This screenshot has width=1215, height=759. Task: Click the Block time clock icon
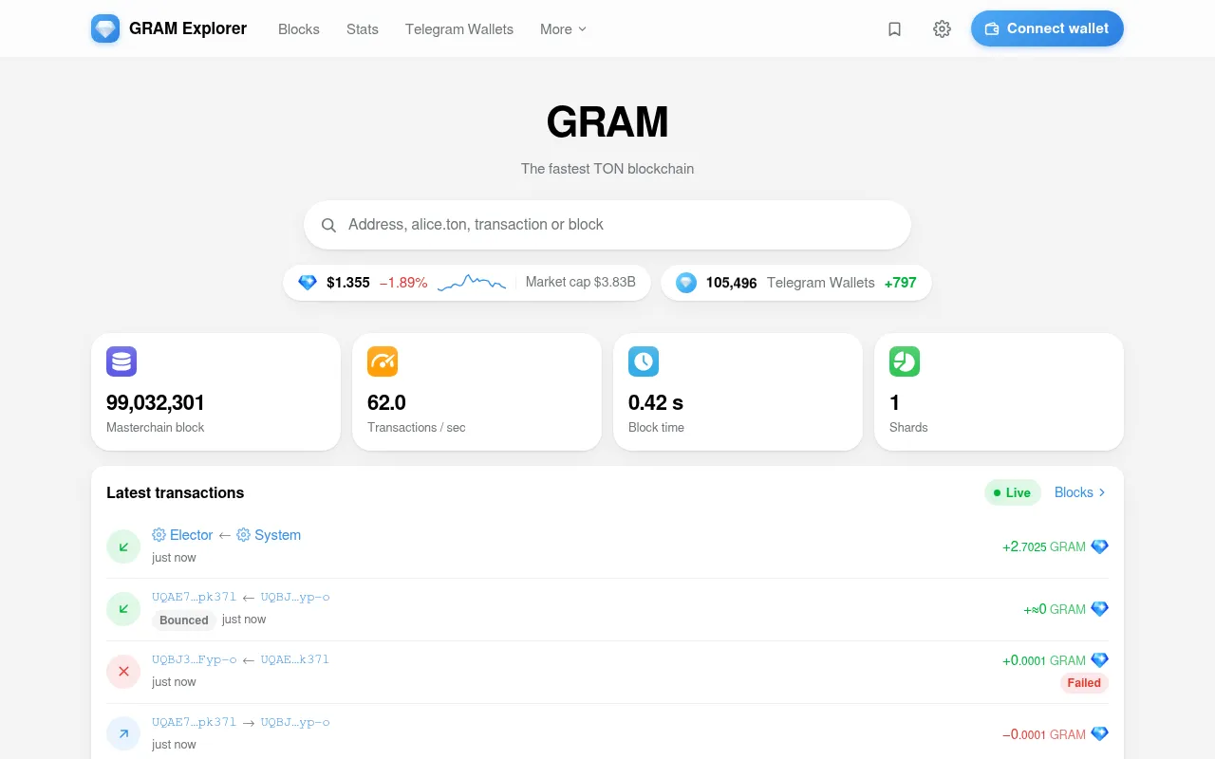point(644,361)
